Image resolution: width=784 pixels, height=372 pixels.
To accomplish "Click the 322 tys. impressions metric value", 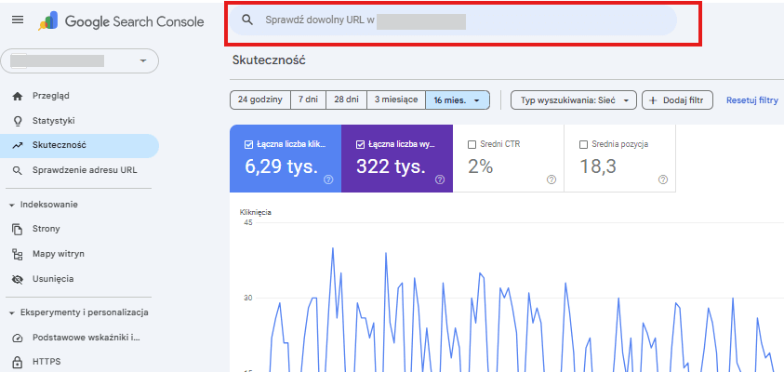I will [x=391, y=166].
